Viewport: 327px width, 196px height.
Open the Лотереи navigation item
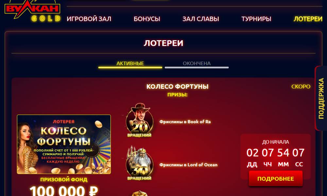[308, 19]
